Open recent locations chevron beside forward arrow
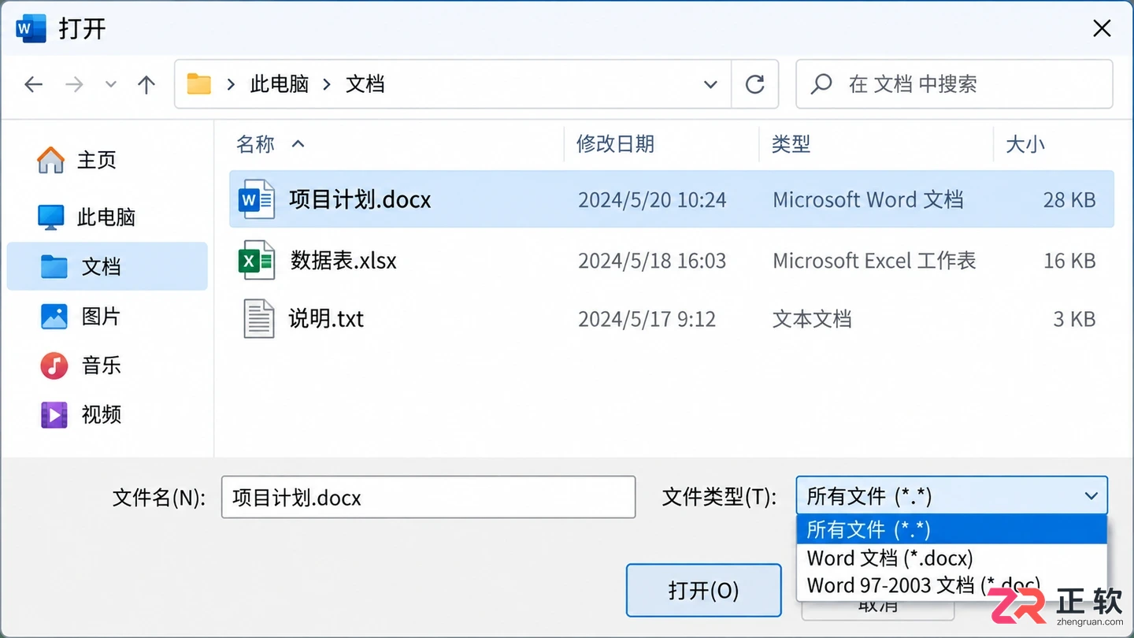This screenshot has width=1134, height=638. point(111,84)
